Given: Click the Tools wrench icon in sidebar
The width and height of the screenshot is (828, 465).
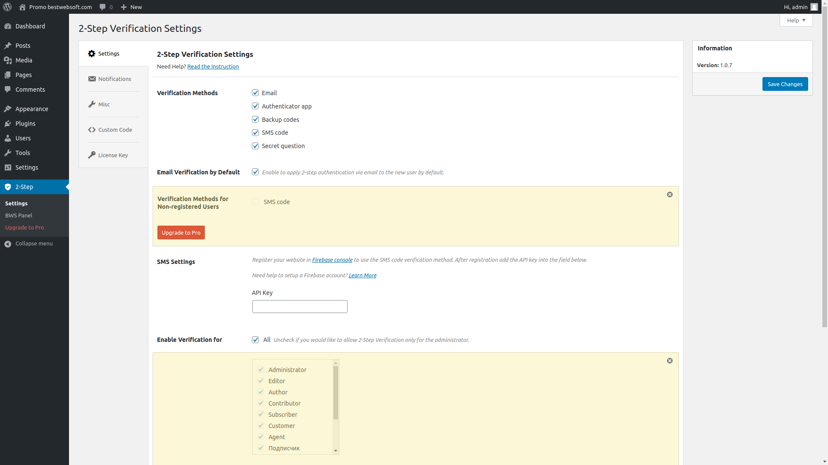Looking at the screenshot, I should click(8, 153).
